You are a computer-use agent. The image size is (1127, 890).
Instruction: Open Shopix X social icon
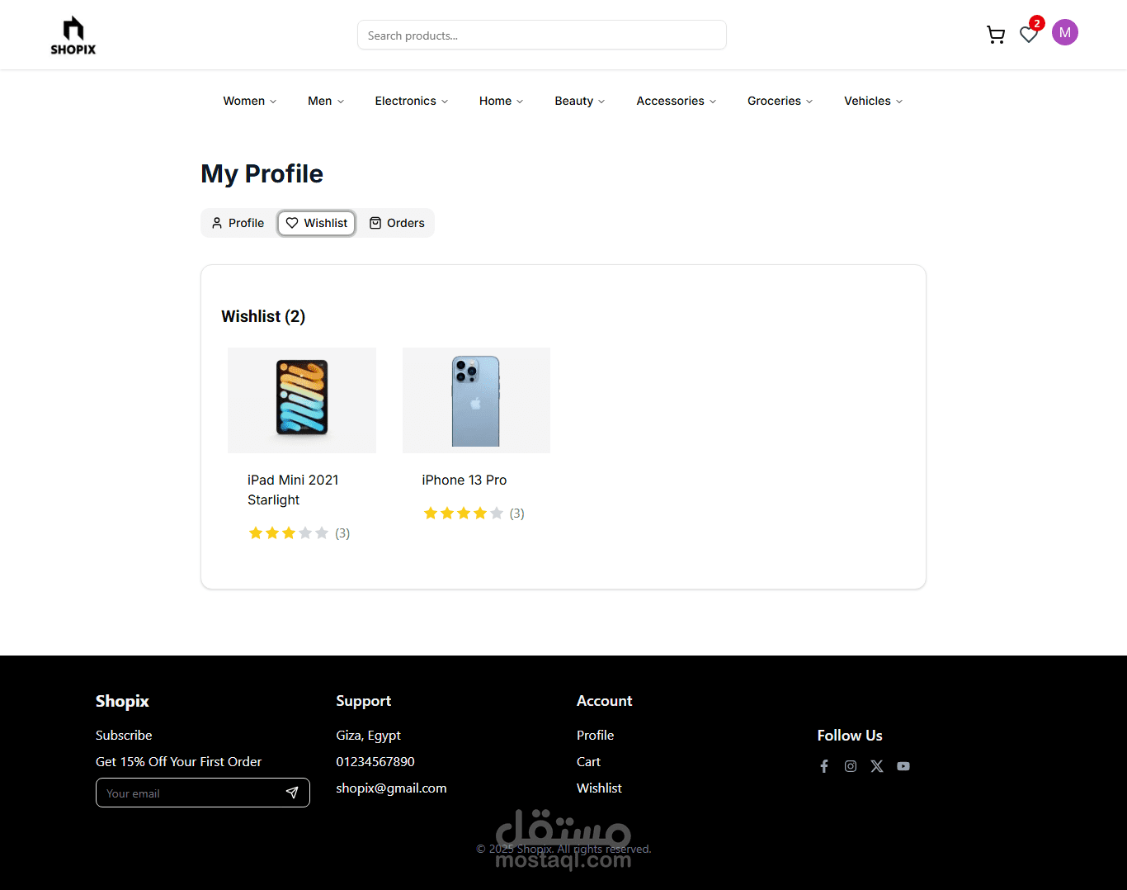click(877, 766)
